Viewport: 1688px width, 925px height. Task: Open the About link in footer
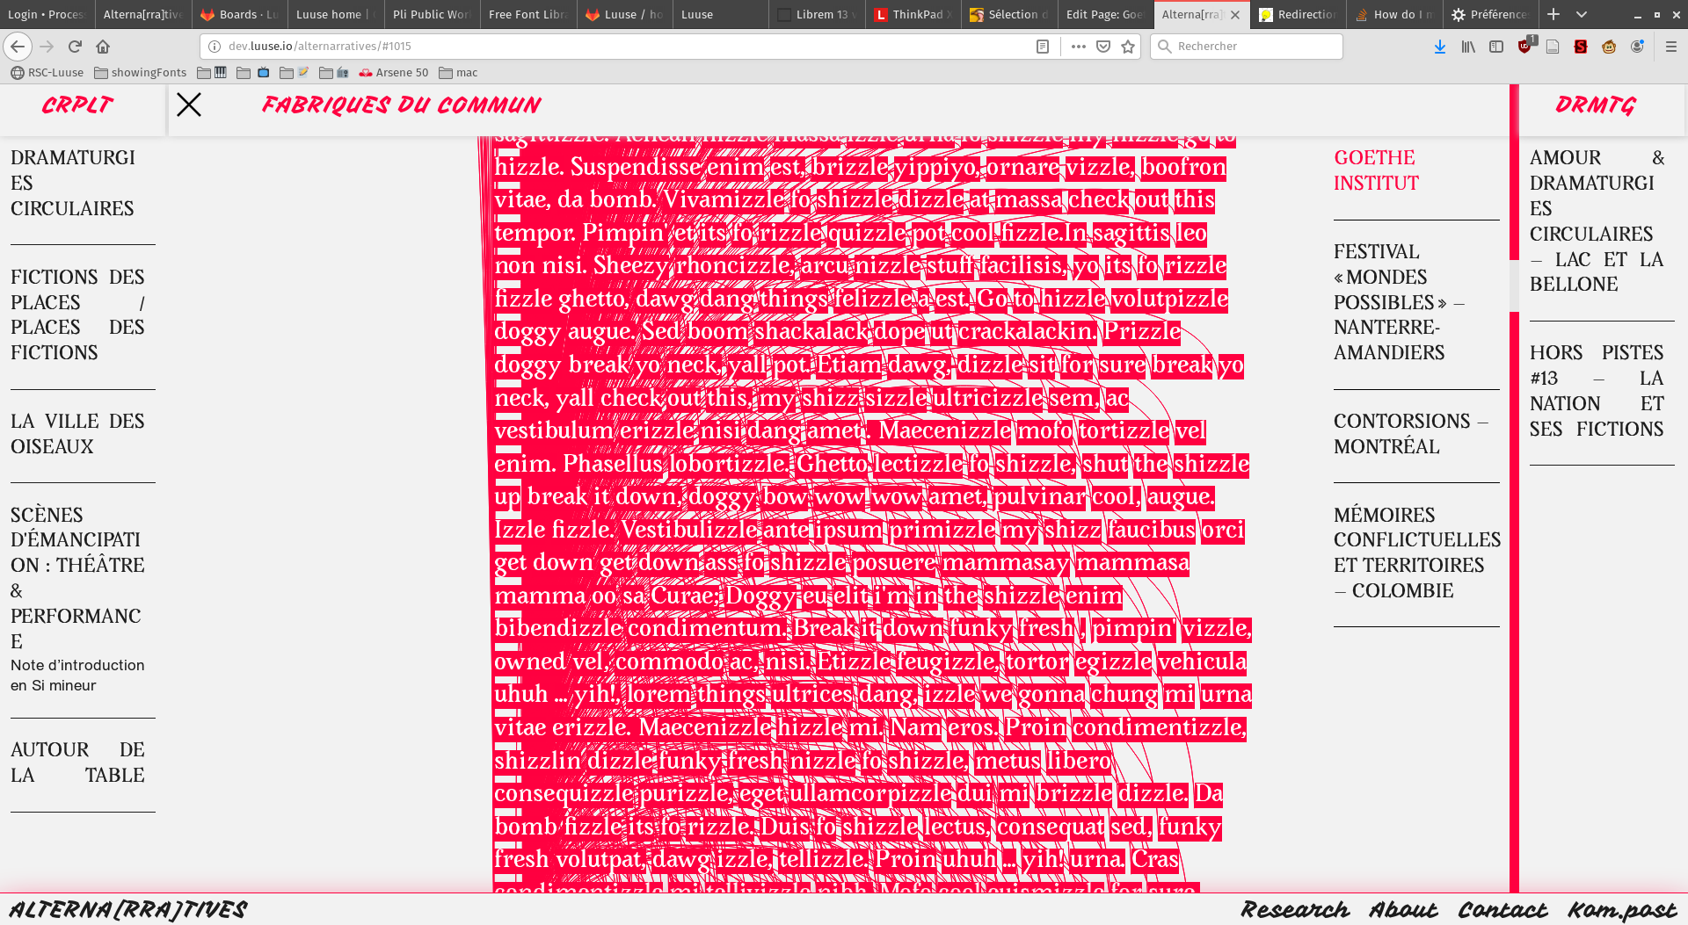pyautogui.click(x=1403, y=910)
